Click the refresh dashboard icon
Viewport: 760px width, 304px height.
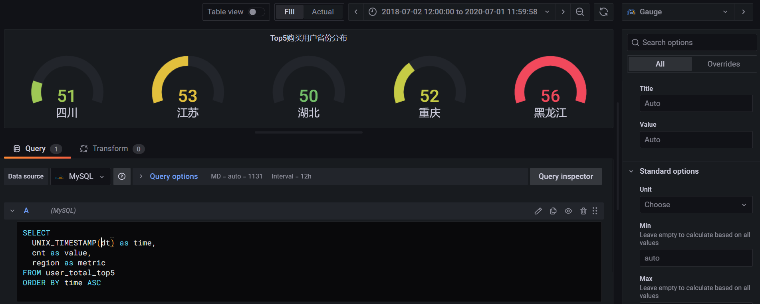tap(603, 12)
